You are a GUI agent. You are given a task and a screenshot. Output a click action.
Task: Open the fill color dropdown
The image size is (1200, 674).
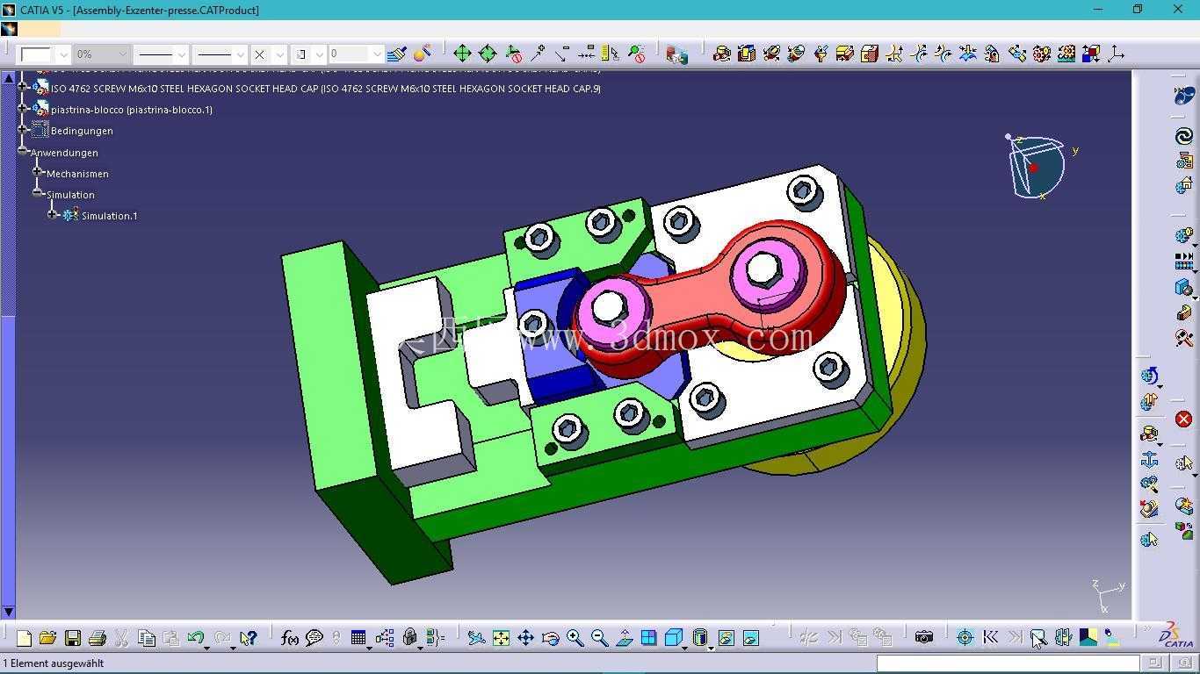pyautogui.click(x=62, y=54)
